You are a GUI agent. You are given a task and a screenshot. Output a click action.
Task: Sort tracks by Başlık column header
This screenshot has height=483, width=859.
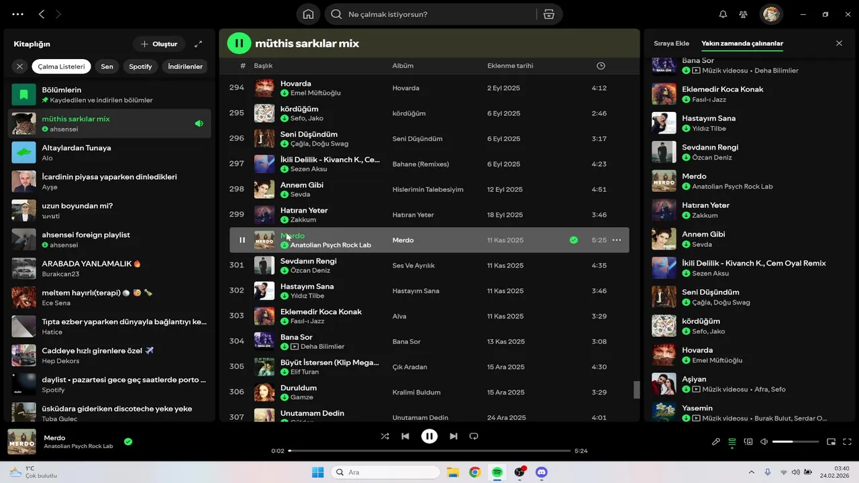pyautogui.click(x=263, y=66)
